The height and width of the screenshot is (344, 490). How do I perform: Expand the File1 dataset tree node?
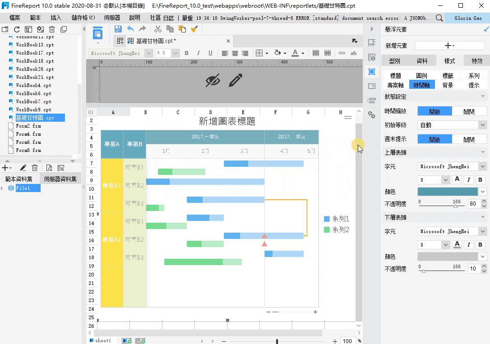(3, 188)
